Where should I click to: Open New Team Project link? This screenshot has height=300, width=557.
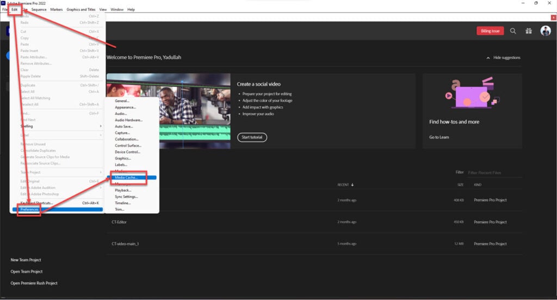26,260
